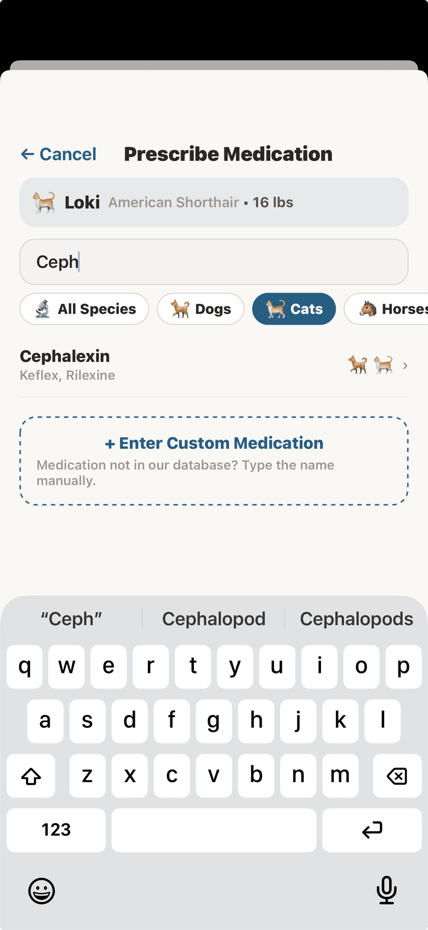The image size is (428, 930).
Task: Switch keyboard to 123 numeric layout
Action: 55,830
